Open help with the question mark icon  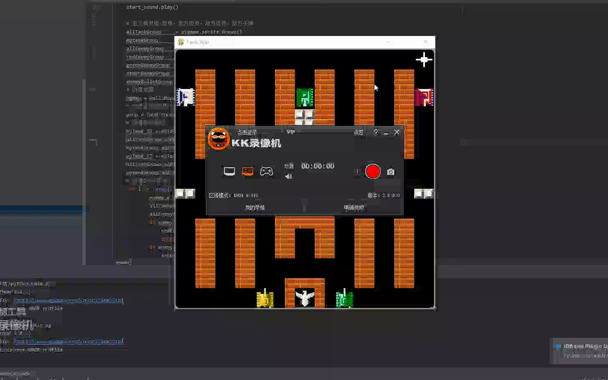coord(376,132)
